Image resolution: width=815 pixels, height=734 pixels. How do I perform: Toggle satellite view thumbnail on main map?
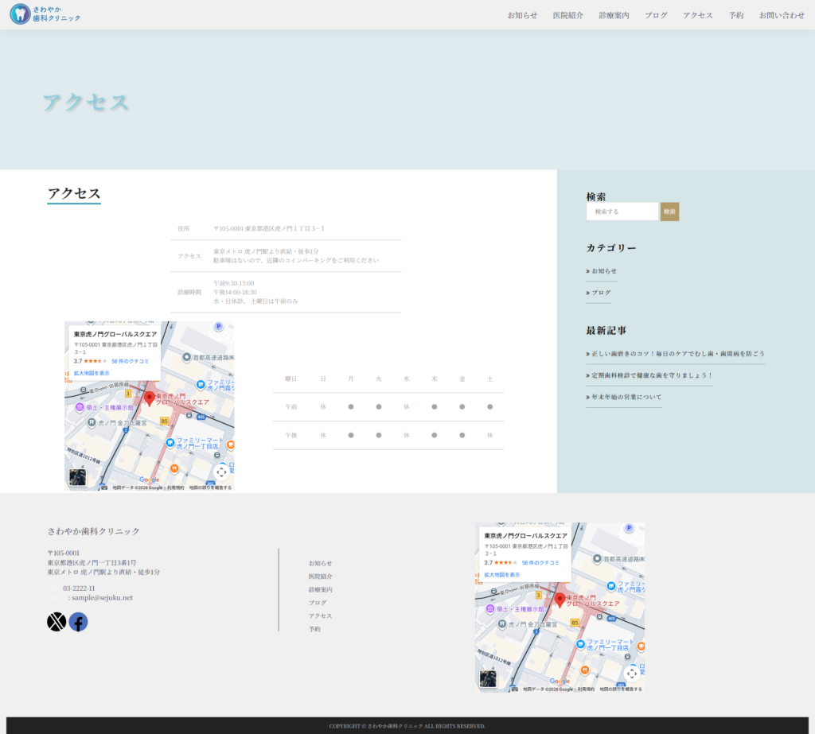click(x=77, y=477)
